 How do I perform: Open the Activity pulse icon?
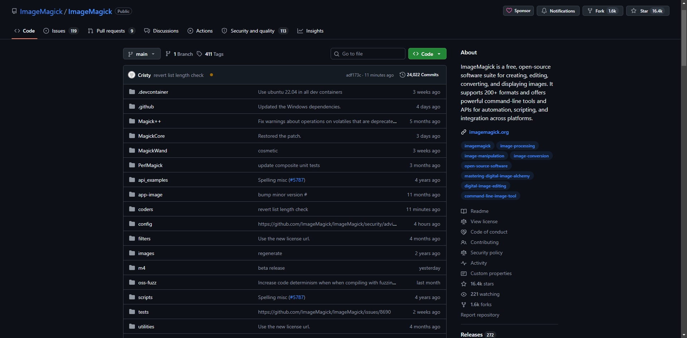(x=464, y=263)
